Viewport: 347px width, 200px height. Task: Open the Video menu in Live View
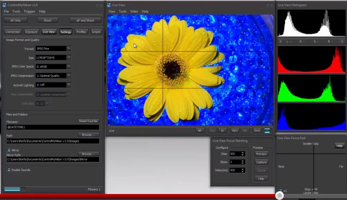(134, 11)
